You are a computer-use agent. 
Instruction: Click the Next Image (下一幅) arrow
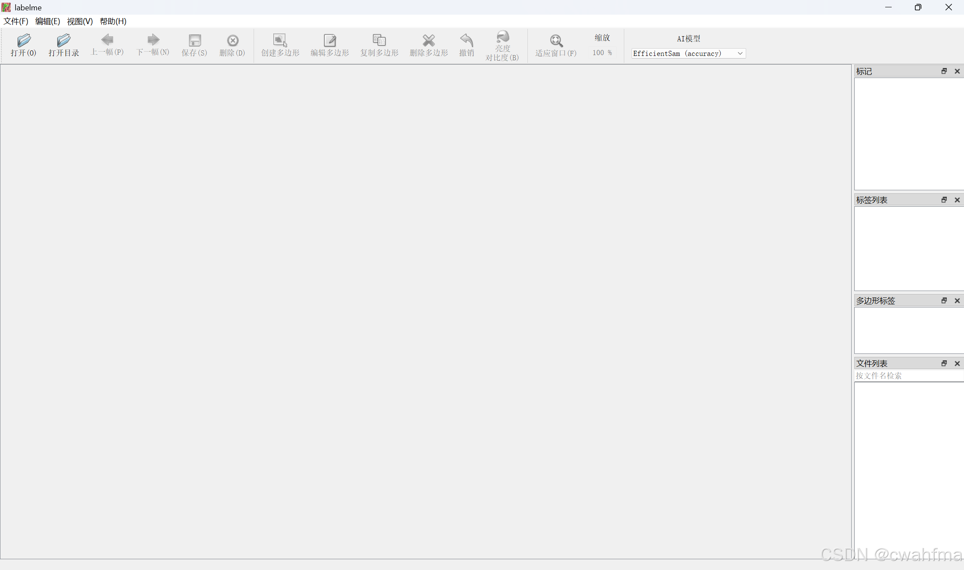(153, 40)
